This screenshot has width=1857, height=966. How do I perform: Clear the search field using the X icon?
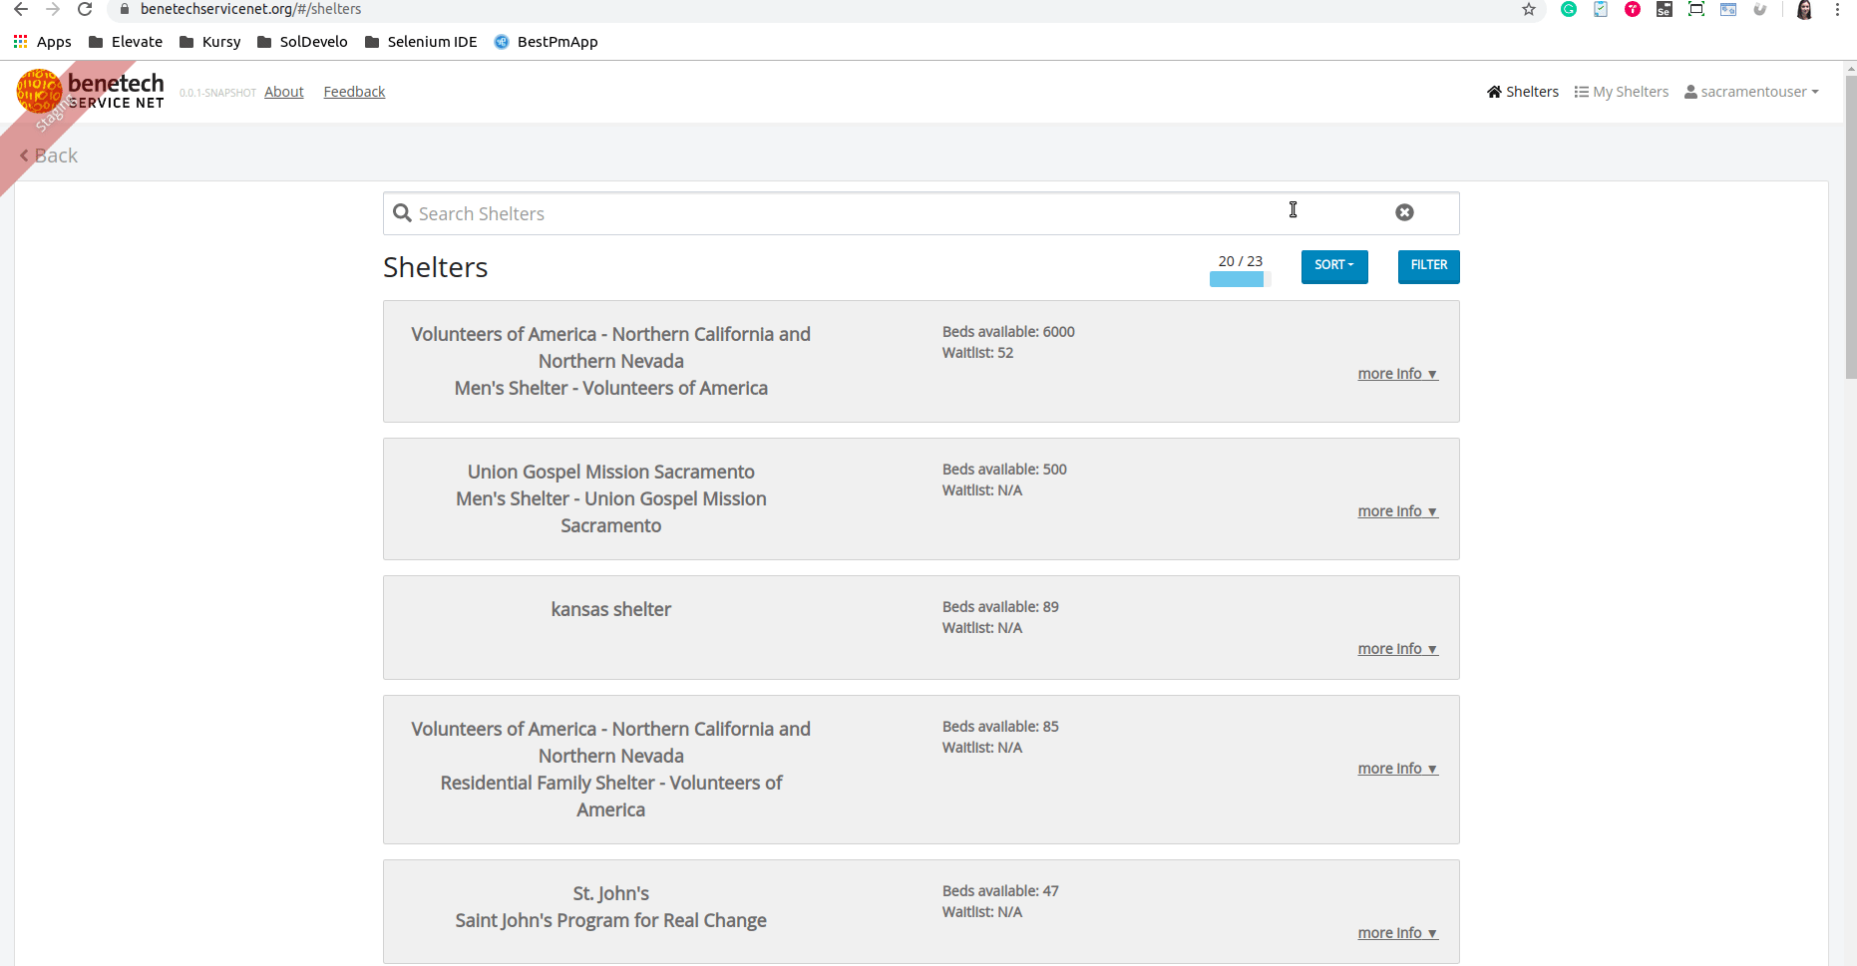(x=1405, y=212)
